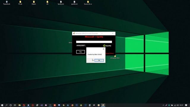Minimize the WhiteGen Account Generator window
Image resolution: width=190 pixels, height=107 pixels.
click(x=102, y=33)
